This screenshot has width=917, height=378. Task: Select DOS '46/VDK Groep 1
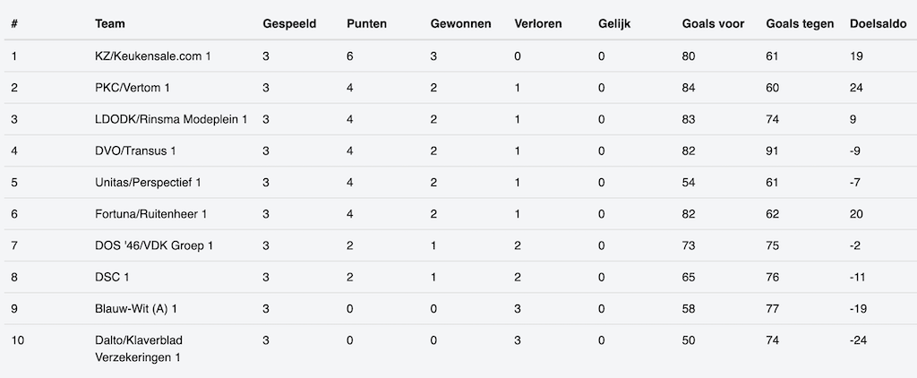point(154,245)
